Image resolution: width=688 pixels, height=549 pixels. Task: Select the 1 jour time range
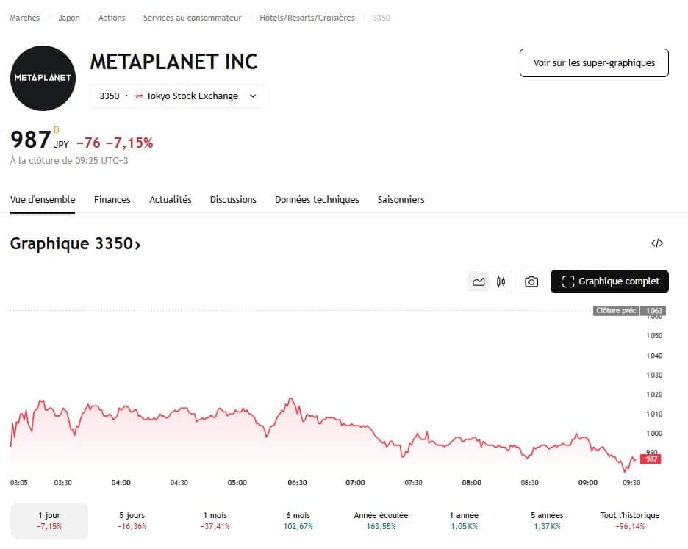50,520
